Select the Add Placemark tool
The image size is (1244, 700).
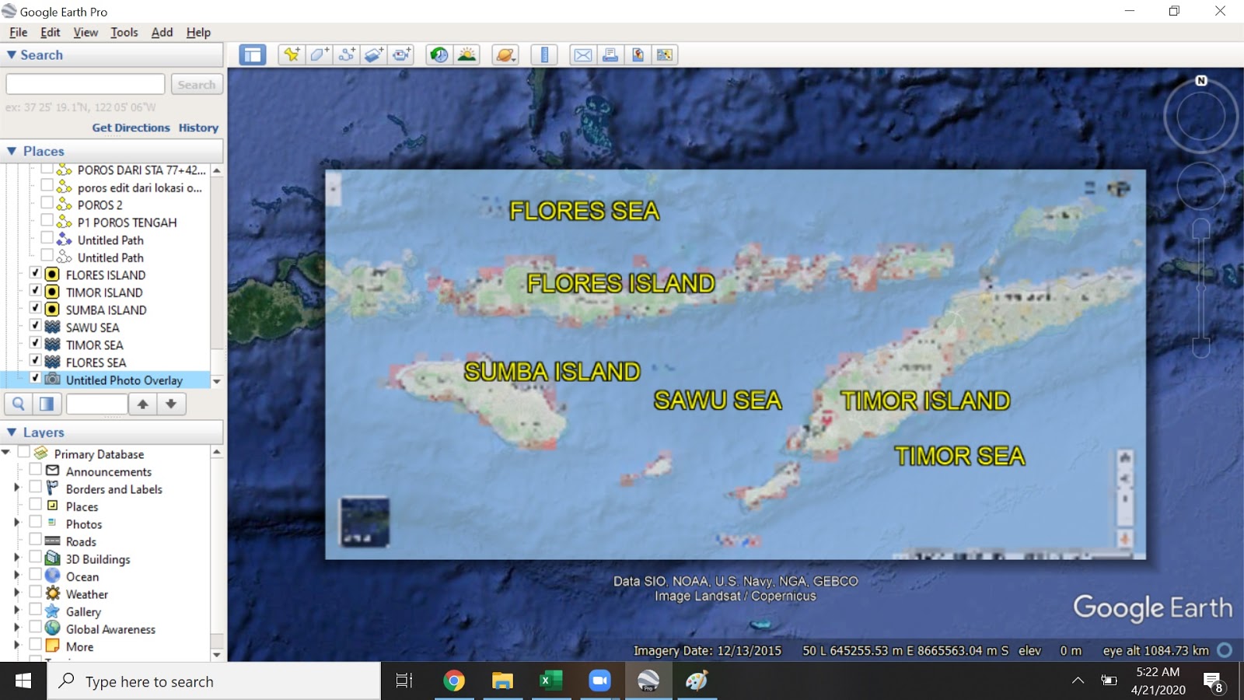tap(291, 54)
